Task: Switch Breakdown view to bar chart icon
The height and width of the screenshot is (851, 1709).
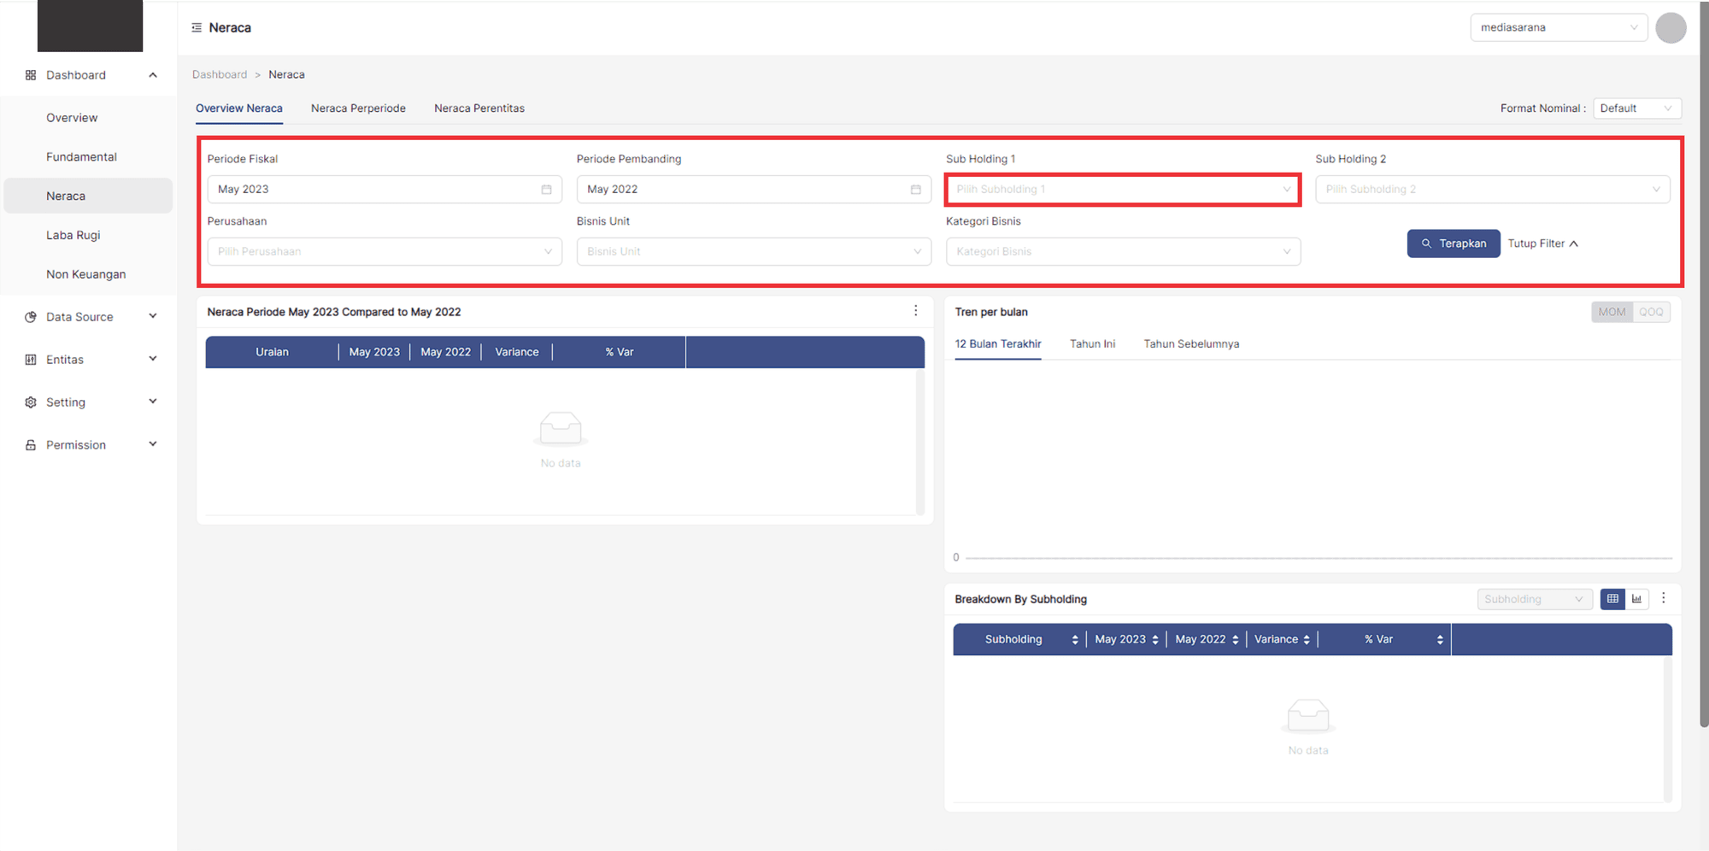Action: (x=1636, y=599)
